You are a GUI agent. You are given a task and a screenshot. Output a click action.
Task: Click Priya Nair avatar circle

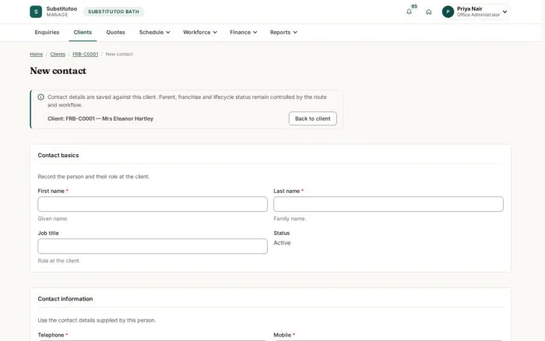(x=448, y=12)
